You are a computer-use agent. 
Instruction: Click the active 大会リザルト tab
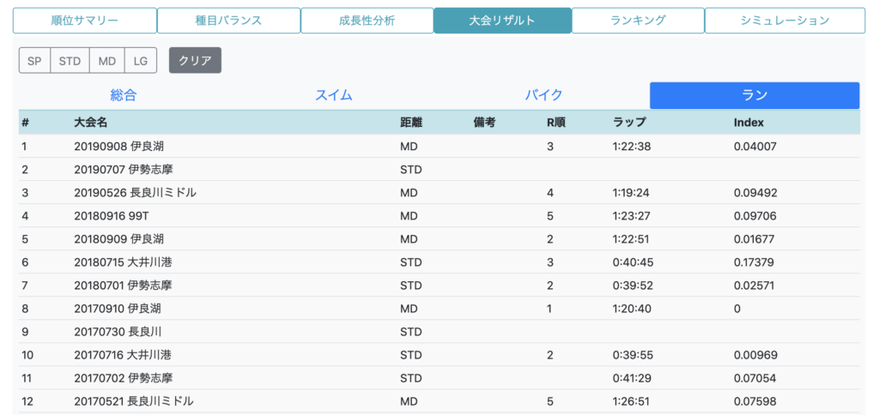pos(502,21)
